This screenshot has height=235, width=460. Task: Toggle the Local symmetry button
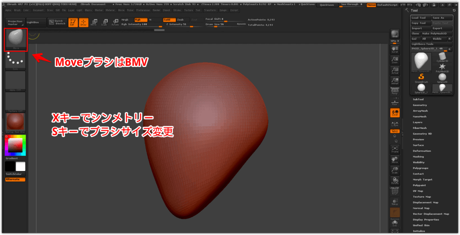[395, 113]
